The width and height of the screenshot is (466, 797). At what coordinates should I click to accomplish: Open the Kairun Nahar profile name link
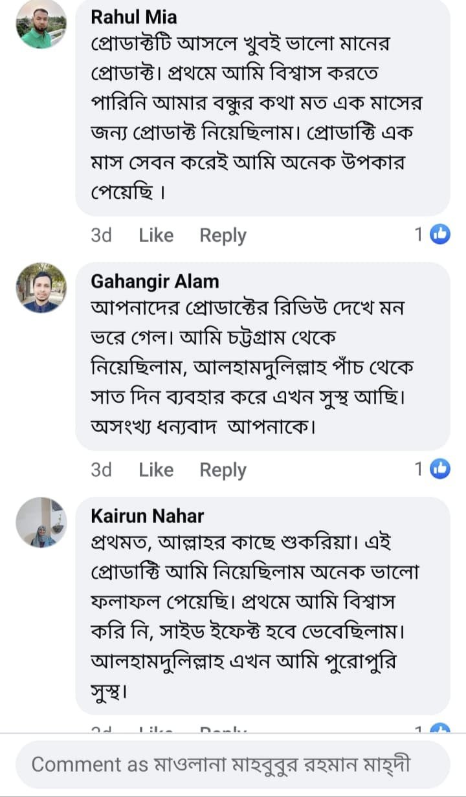click(x=147, y=516)
